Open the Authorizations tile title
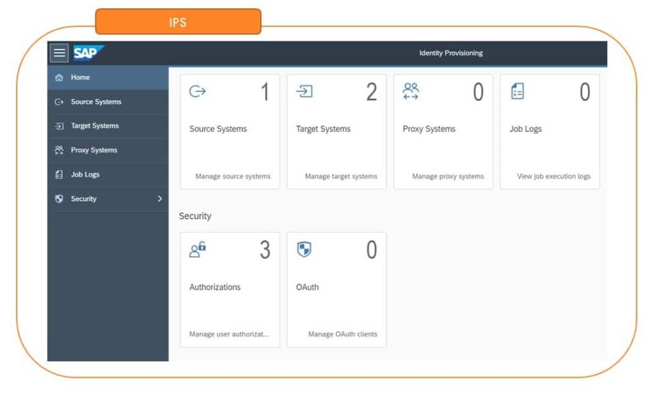651x393 pixels. 215,287
